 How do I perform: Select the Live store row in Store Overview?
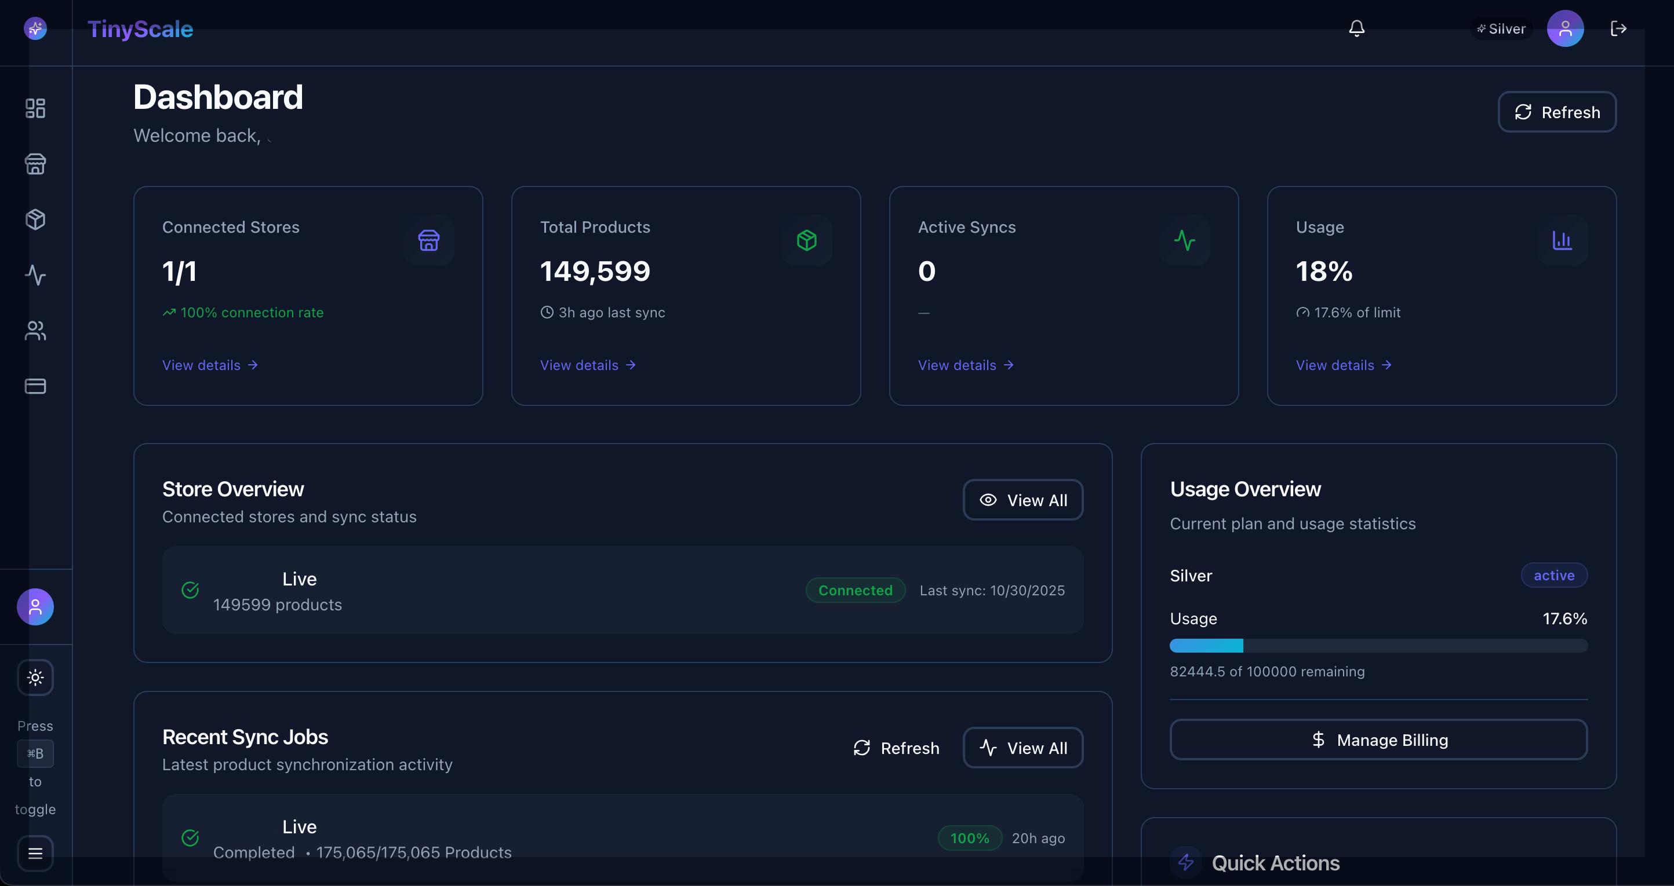click(623, 590)
